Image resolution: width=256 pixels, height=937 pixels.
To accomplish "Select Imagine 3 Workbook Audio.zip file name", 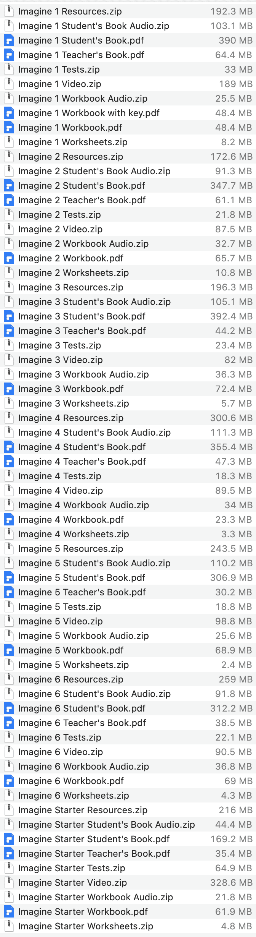I will coord(83,374).
